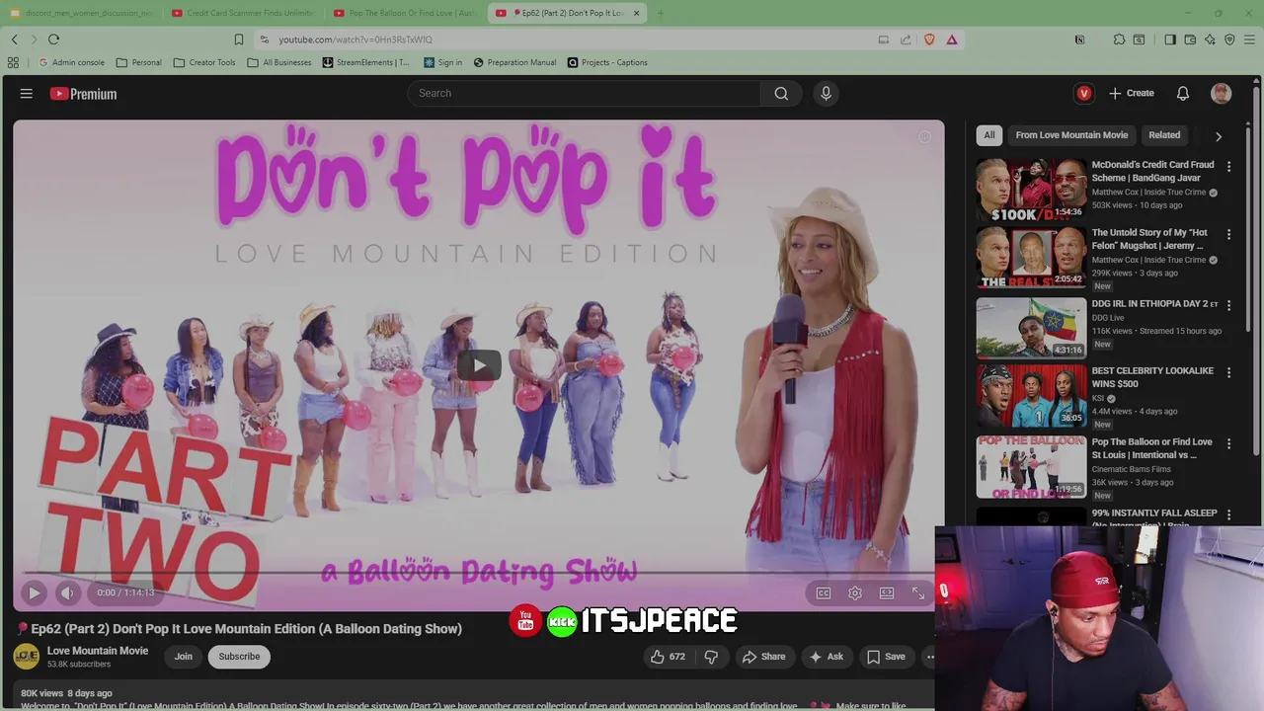Click the YouTube Premium logo
The height and width of the screenshot is (711, 1264).
tap(83, 94)
